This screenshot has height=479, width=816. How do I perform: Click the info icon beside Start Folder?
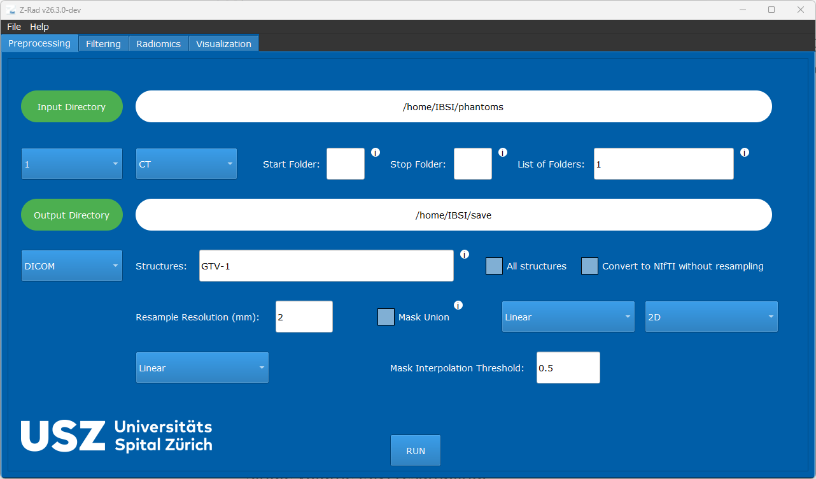coord(376,152)
